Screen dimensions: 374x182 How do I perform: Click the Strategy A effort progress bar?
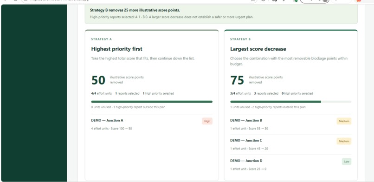tap(152, 102)
